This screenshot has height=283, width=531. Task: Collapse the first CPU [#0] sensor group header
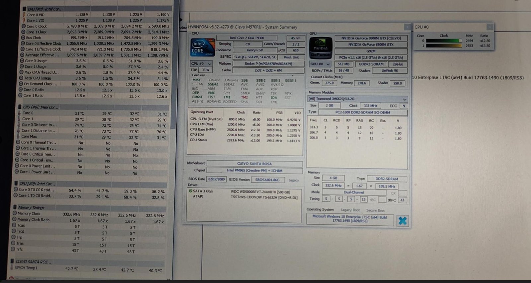pyautogui.click(x=96, y=9)
